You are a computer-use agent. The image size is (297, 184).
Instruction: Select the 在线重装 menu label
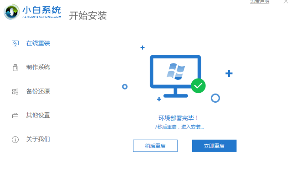point(38,43)
